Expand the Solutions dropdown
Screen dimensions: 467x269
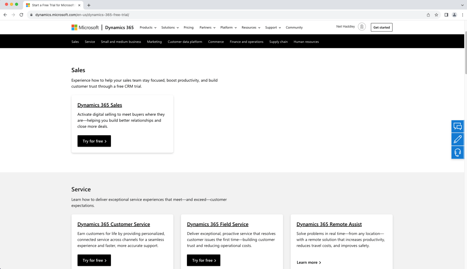pyautogui.click(x=170, y=27)
